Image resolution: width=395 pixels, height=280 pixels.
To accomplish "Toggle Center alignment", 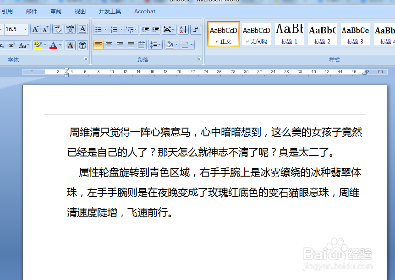I will [109, 45].
